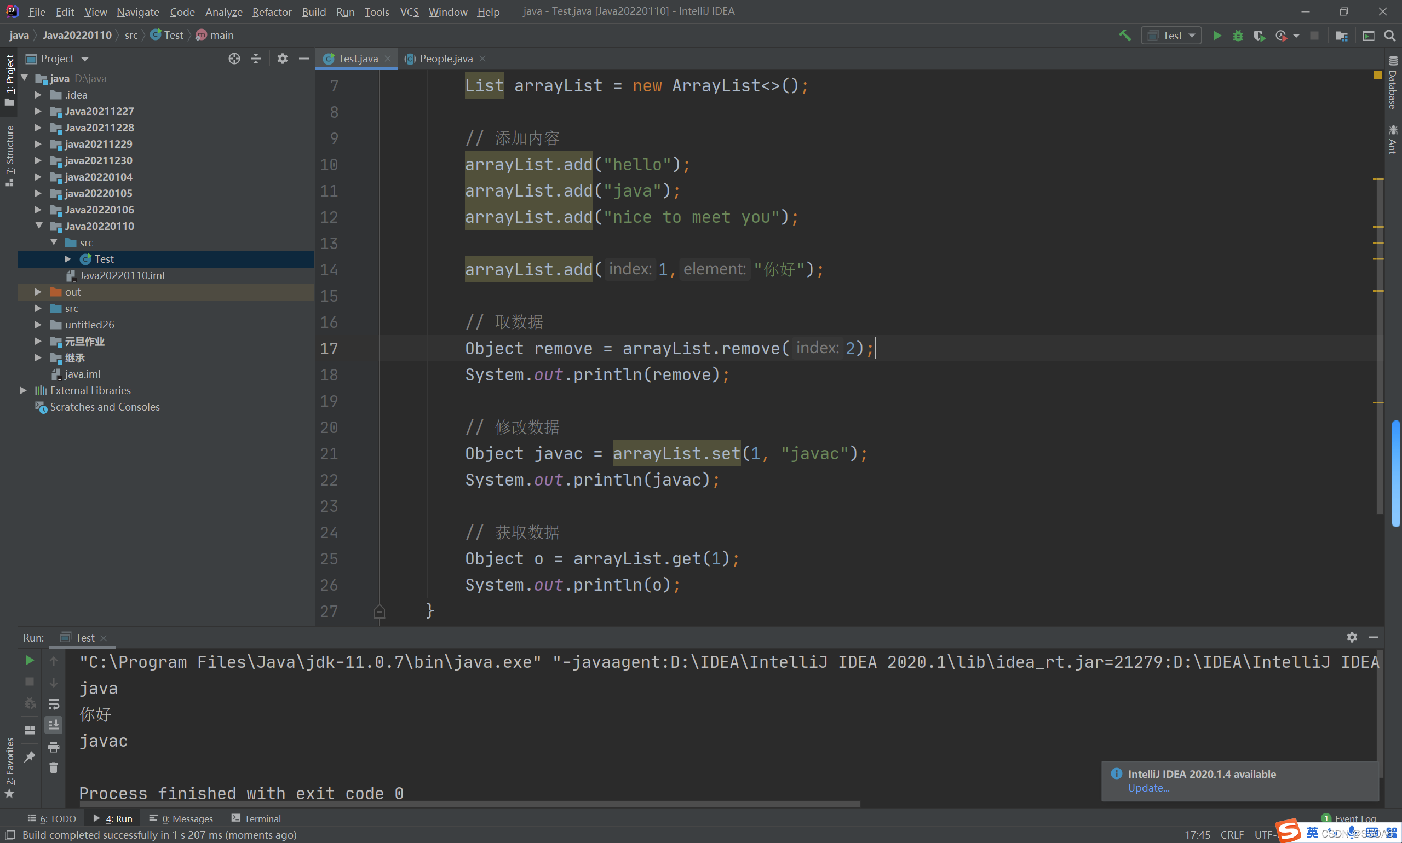Open the File menu

36,11
